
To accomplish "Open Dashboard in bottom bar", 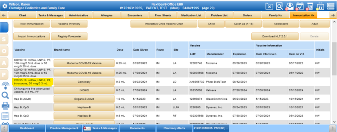I will click(x=27, y=128).
